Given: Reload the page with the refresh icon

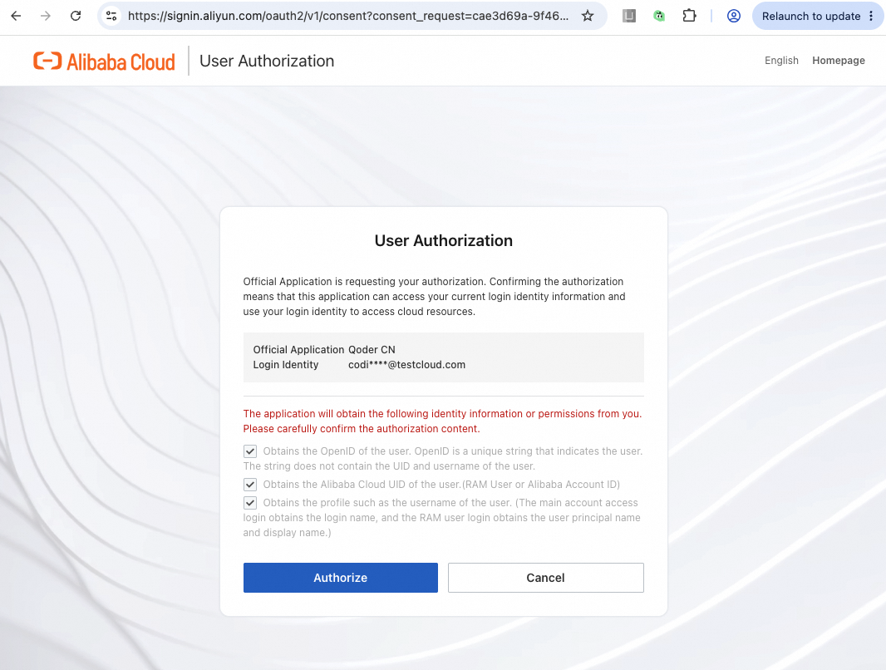Looking at the screenshot, I should (x=75, y=16).
